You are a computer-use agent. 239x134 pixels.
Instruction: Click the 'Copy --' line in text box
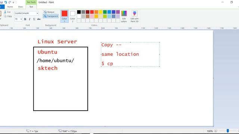[111, 45]
